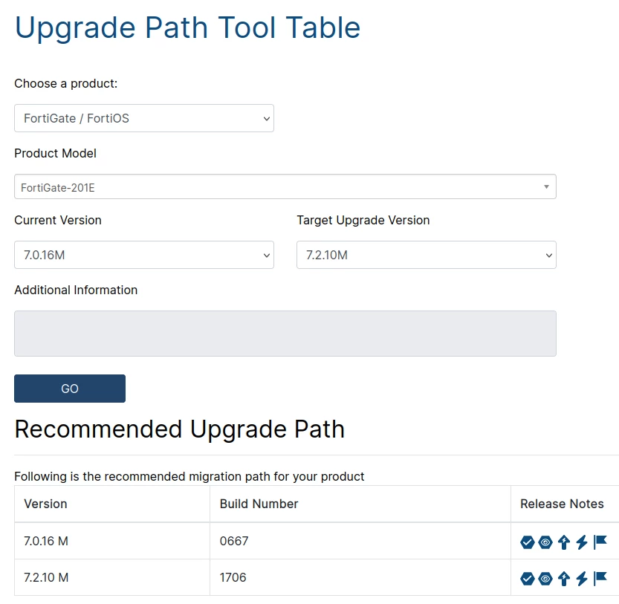Click the lightning bolt icon in 7.2.10 M row
The height and width of the screenshot is (604, 619).
[582, 579]
